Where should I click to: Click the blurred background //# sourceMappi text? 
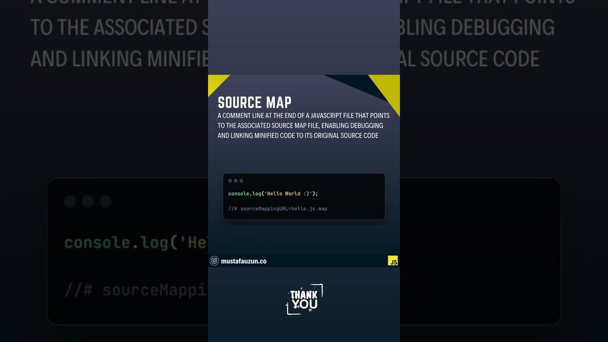(x=136, y=290)
